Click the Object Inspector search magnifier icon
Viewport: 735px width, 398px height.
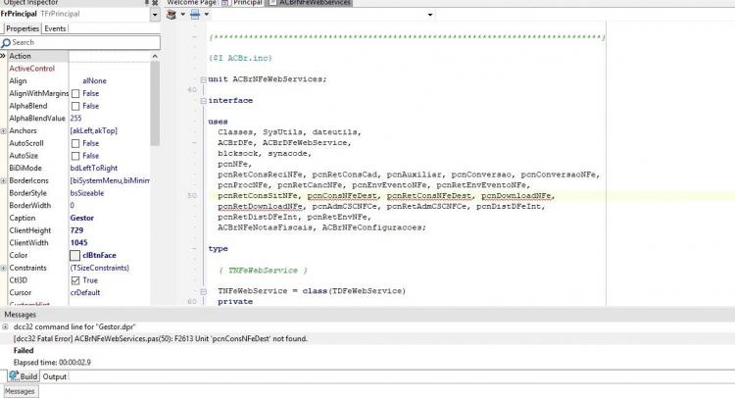[x=6, y=43]
